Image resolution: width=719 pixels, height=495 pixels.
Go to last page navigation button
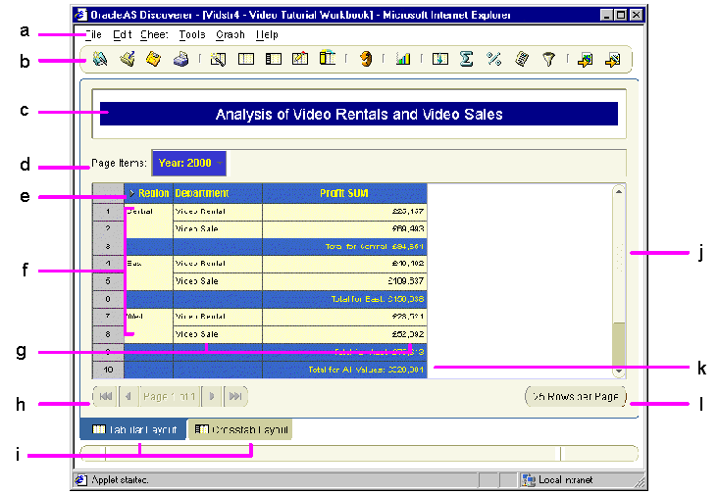click(235, 396)
